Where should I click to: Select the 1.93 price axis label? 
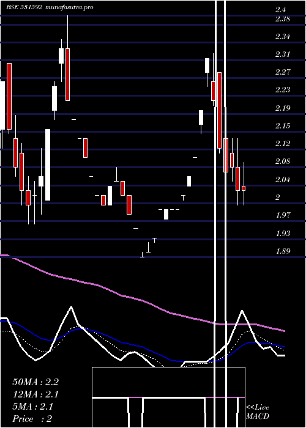283,234
